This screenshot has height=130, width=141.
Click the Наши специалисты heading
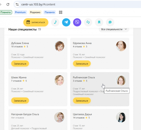22,29
